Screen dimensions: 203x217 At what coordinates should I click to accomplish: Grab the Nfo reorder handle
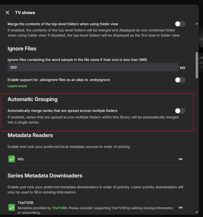[180, 159]
